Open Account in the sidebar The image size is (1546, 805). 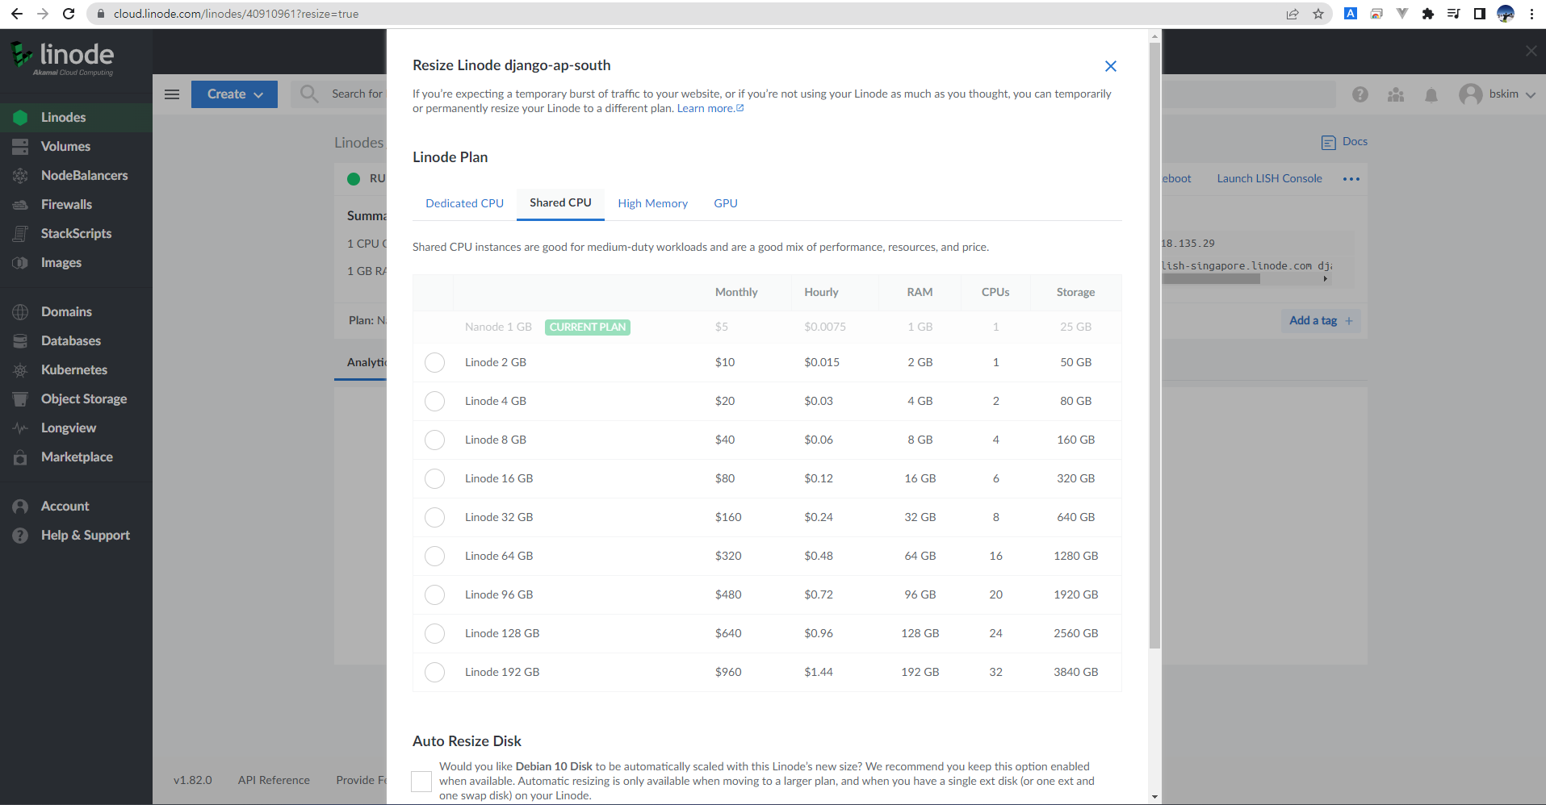pyautogui.click(x=76, y=507)
